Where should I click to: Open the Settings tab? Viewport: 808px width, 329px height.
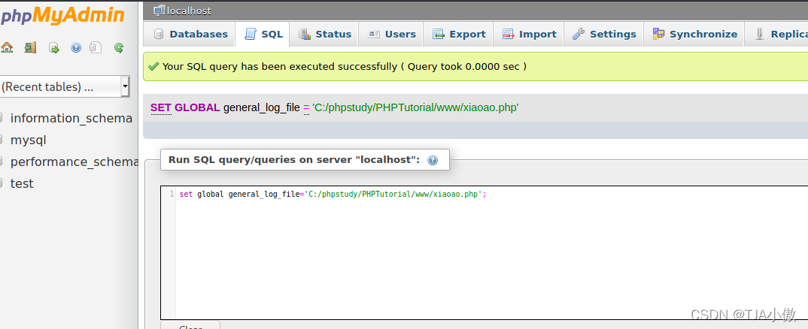coord(604,34)
